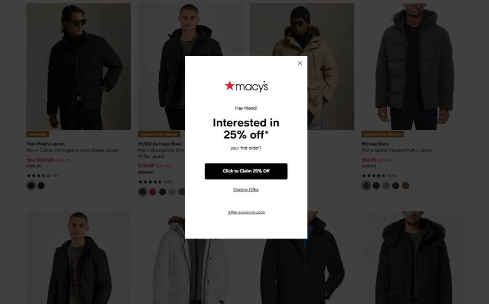Open Polo Ralph Lauren jacket product image
This screenshot has height=304, width=489.
click(79, 67)
